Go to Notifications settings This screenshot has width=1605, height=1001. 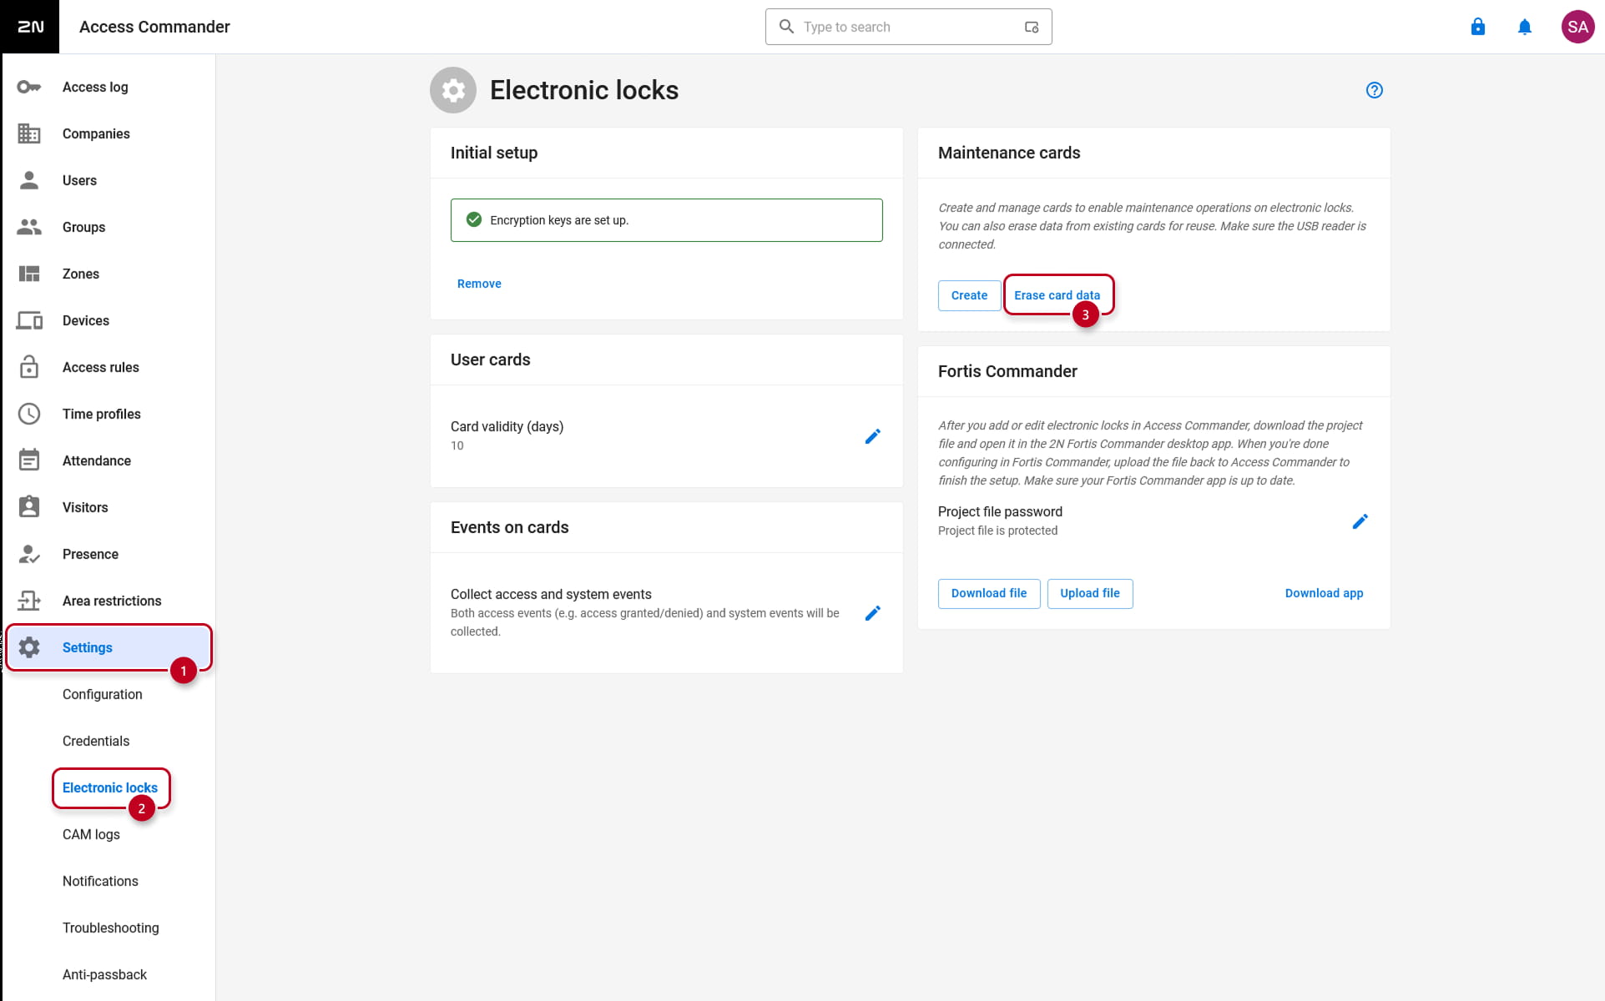pos(100,881)
